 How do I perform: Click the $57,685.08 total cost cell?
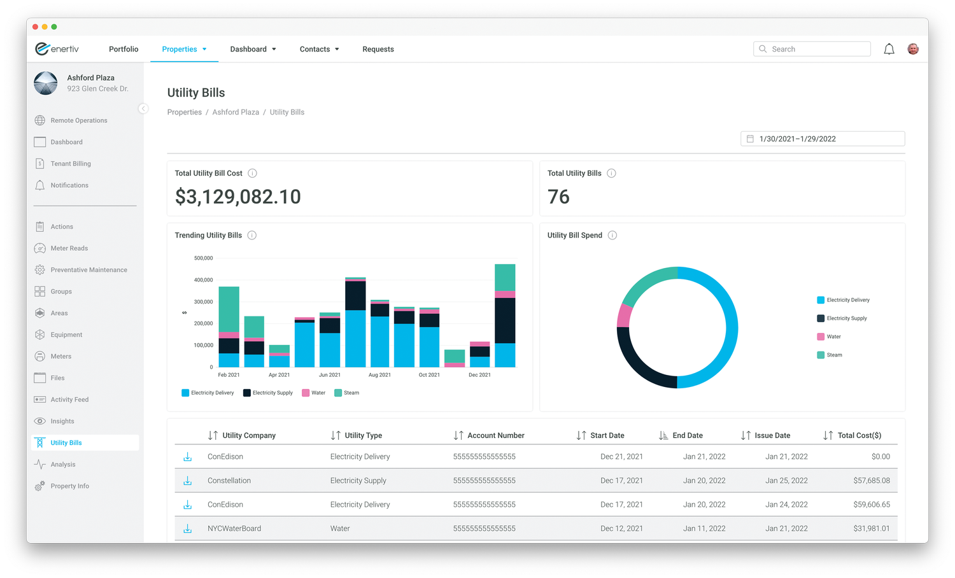(x=872, y=481)
